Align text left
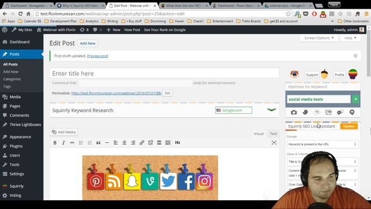Screen dimensions: 371x209 coord(116,143)
